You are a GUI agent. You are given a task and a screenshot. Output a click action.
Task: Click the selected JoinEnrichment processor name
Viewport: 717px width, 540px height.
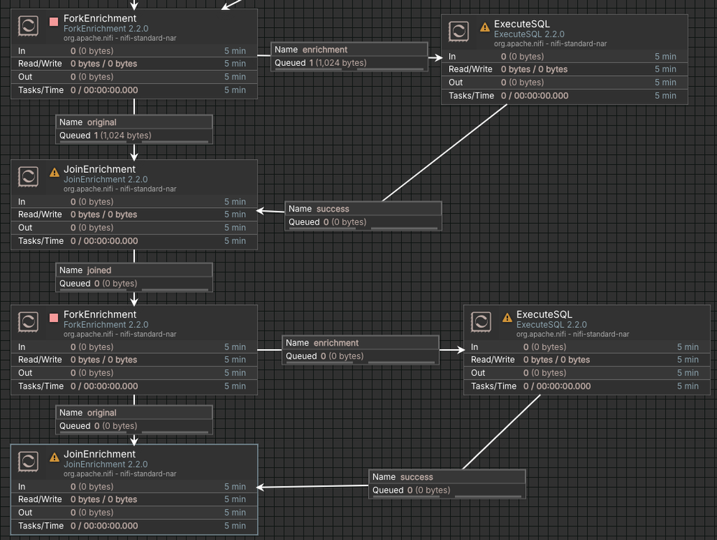(x=99, y=454)
